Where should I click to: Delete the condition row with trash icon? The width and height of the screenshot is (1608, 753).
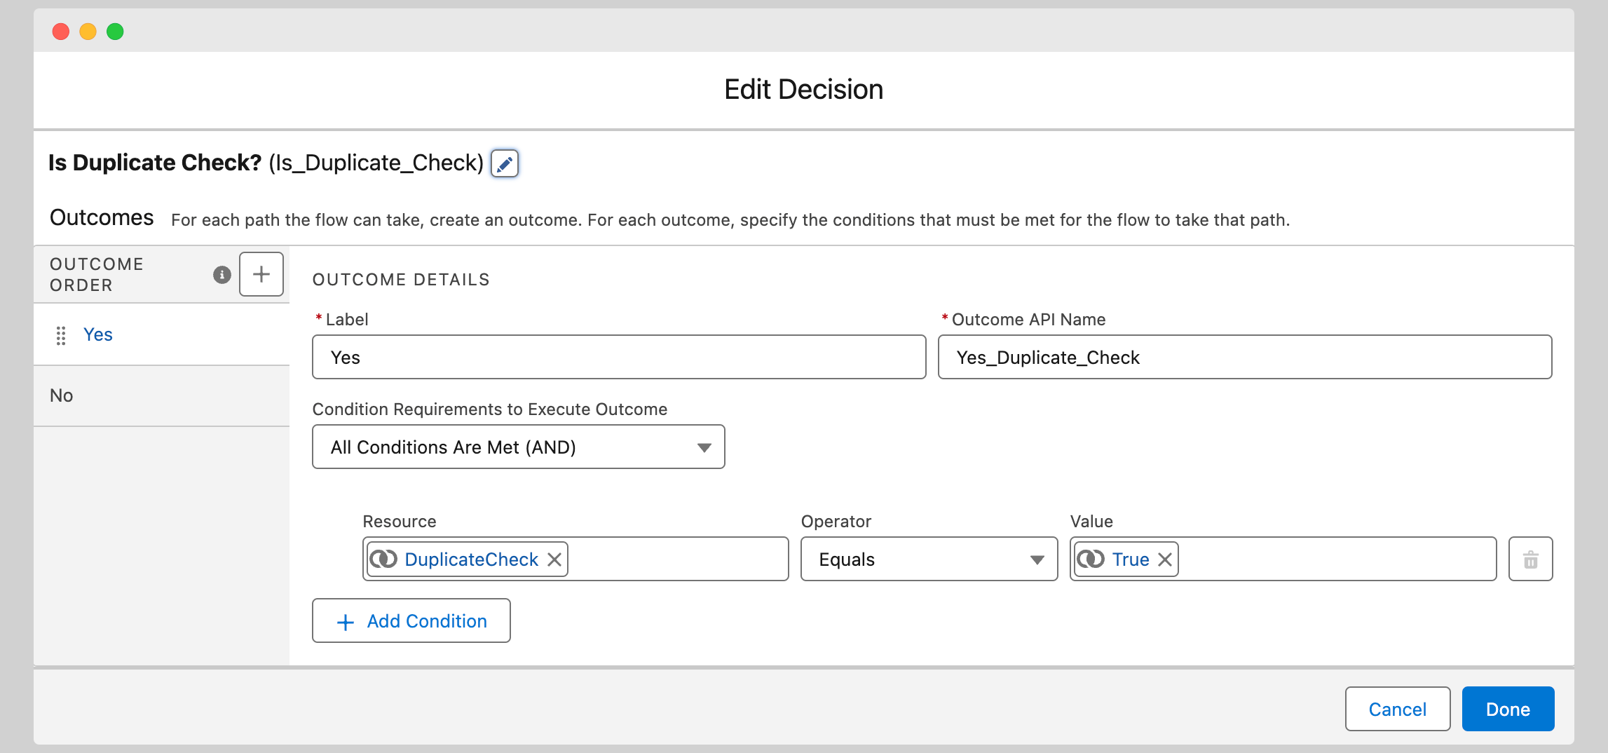1530,559
